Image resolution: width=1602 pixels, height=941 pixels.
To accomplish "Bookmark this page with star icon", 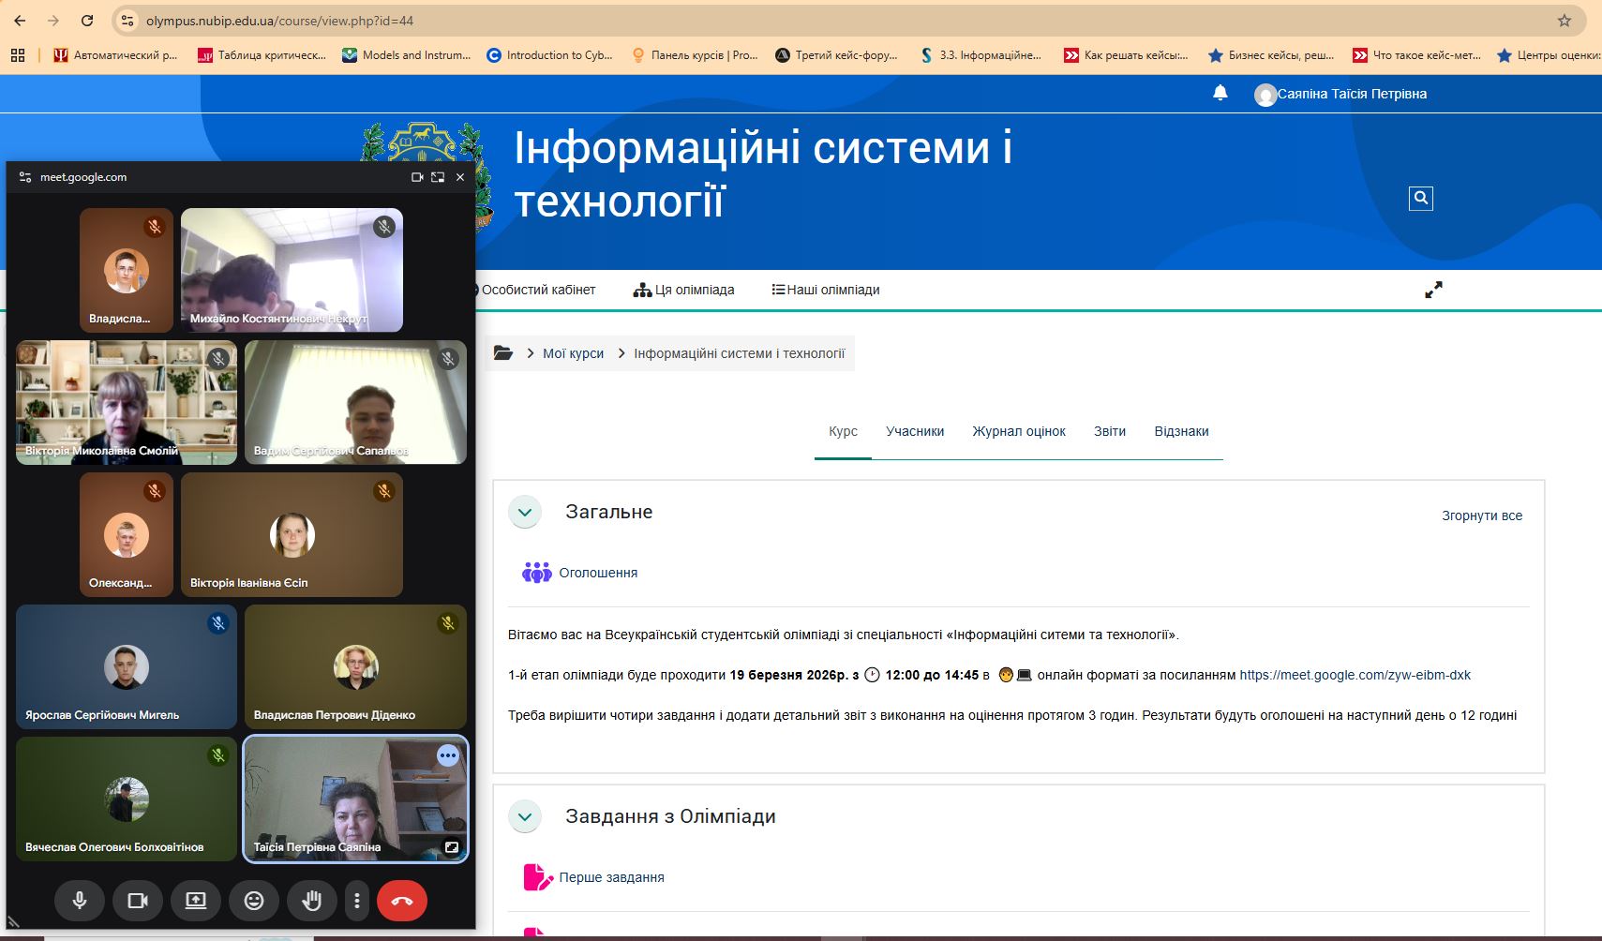I will [1564, 21].
